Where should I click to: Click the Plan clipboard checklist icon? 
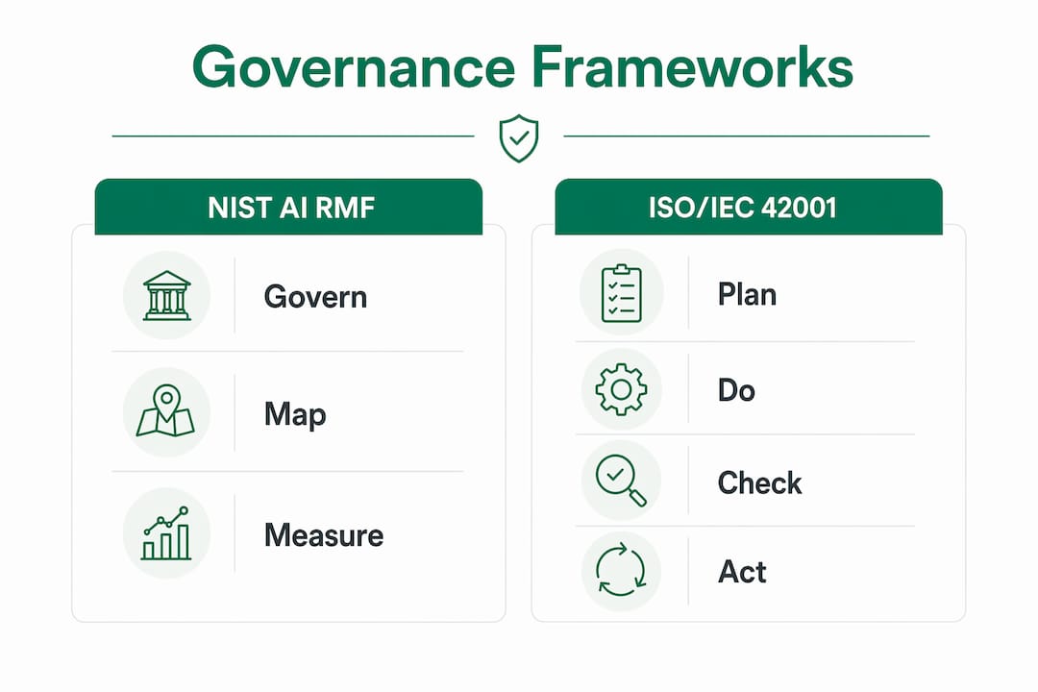click(x=622, y=293)
